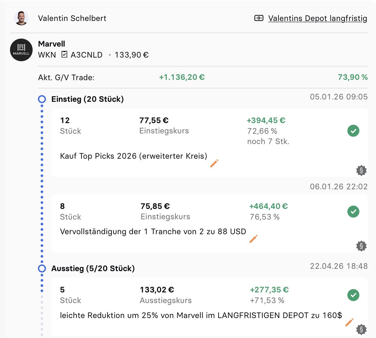The image size is (376, 338).
Task: Click green checkmark on 5 Stück exit
Action: pyautogui.click(x=353, y=295)
